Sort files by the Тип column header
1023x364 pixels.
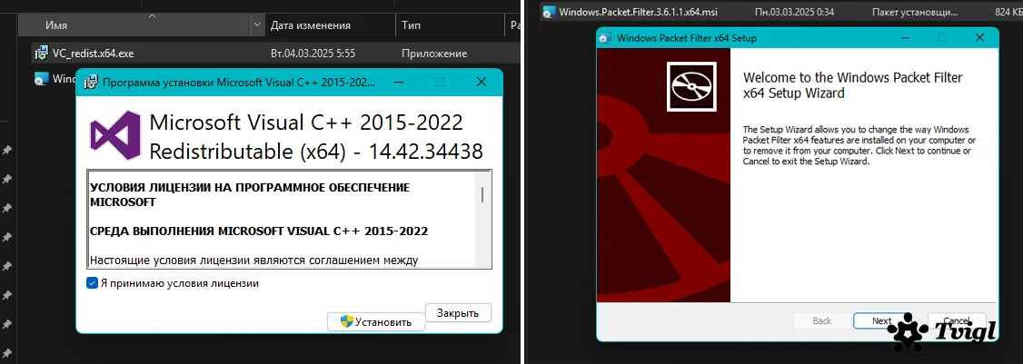411,25
